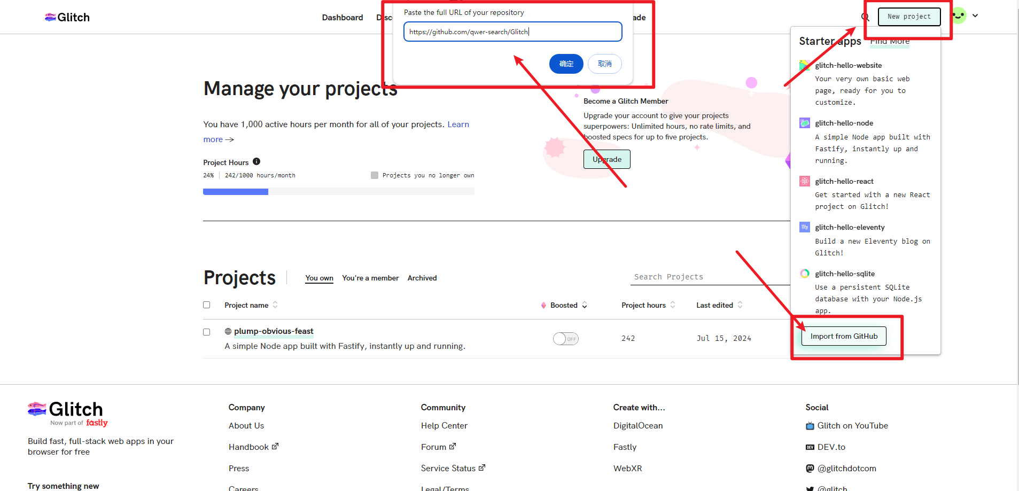Select the glitch-hello-eleventy starter
The height and width of the screenshot is (491, 1019).
[x=850, y=227]
